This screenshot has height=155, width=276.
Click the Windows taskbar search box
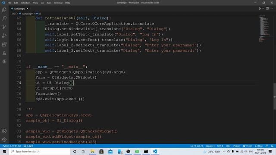(x=39, y=151)
